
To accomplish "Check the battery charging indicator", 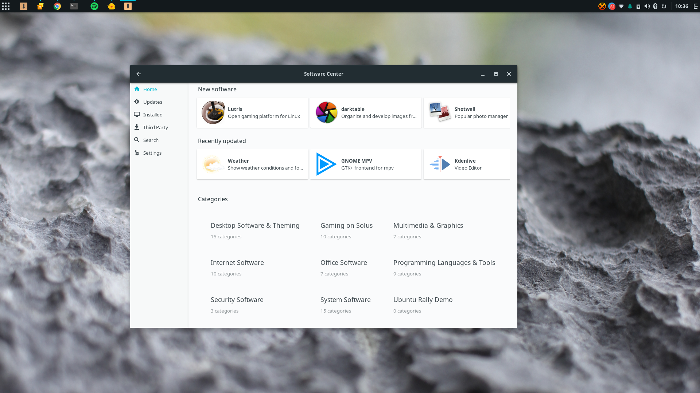I will 638,6.
